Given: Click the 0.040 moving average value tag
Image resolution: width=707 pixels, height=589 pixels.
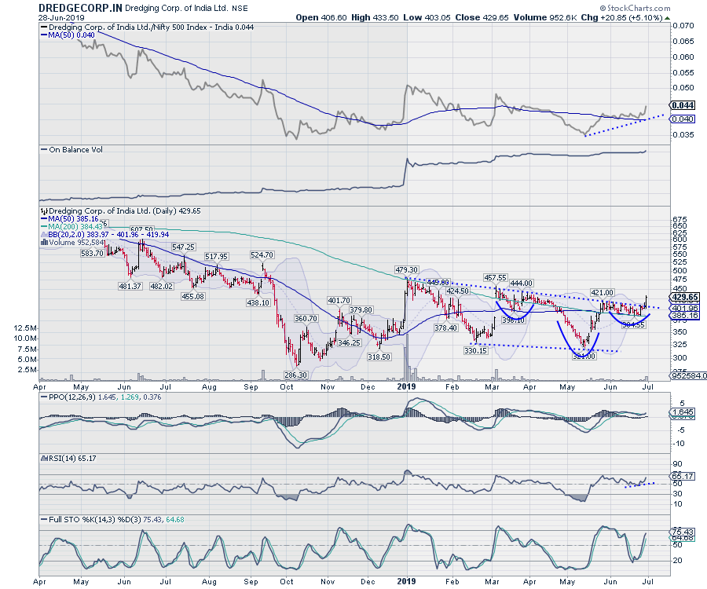Looking at the screenshot, I should (683, 119).
